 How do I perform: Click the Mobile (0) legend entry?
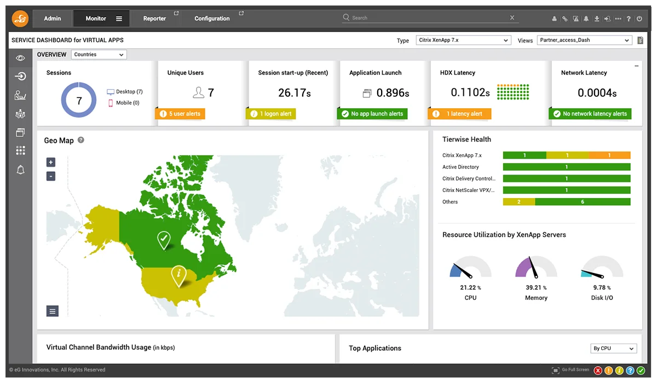coord(124,103)
